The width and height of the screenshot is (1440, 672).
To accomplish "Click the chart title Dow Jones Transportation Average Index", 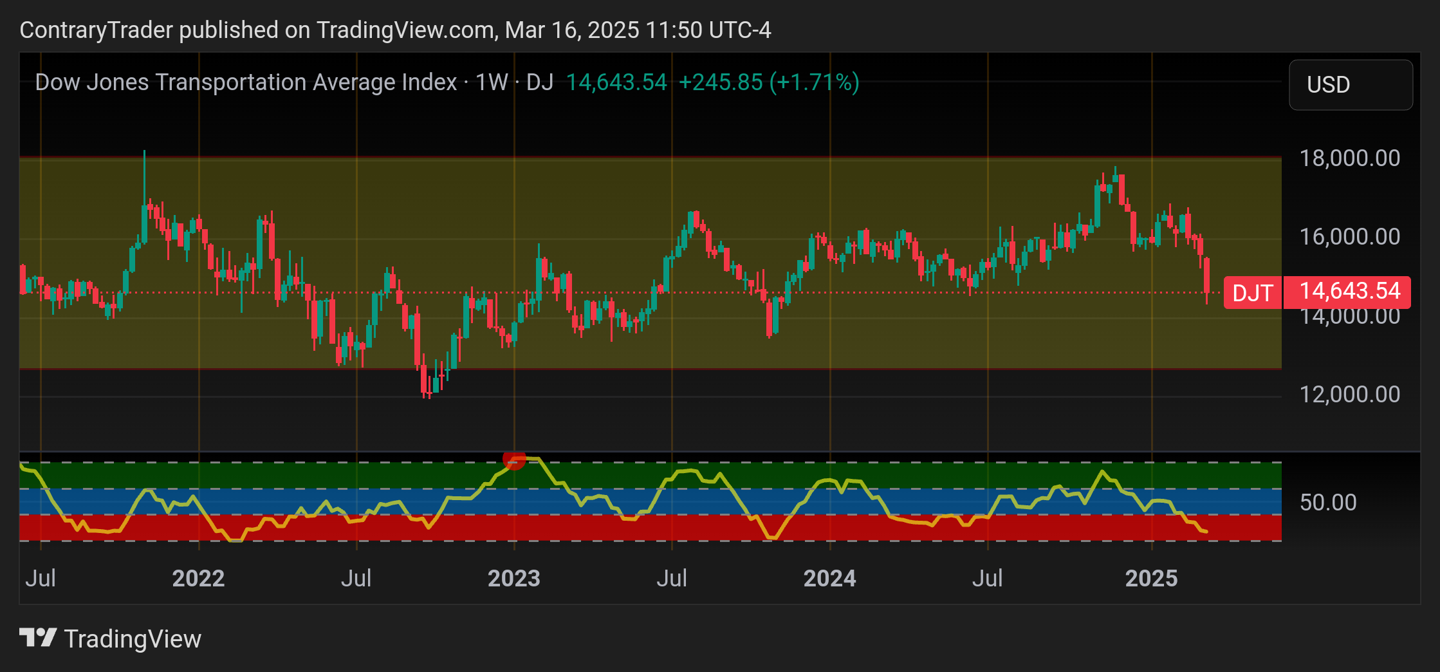I will click(246, 82).
